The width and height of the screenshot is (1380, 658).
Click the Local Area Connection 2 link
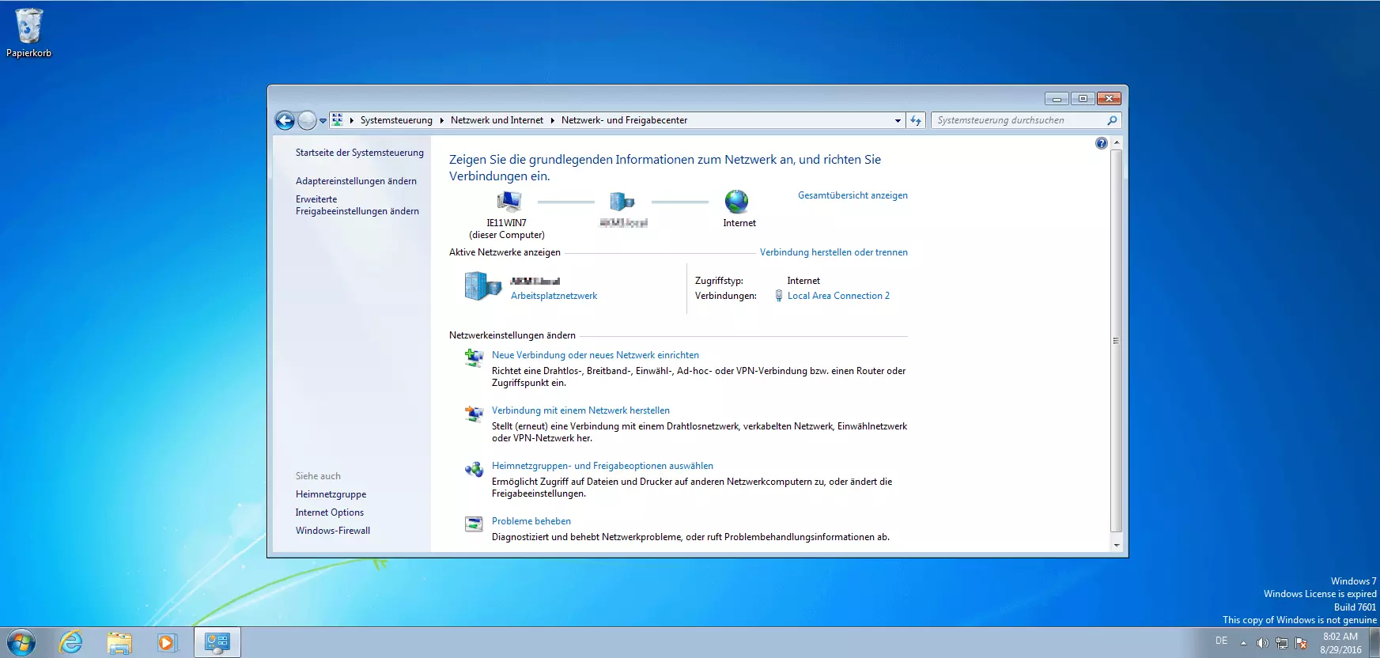[x=838, y=296]
